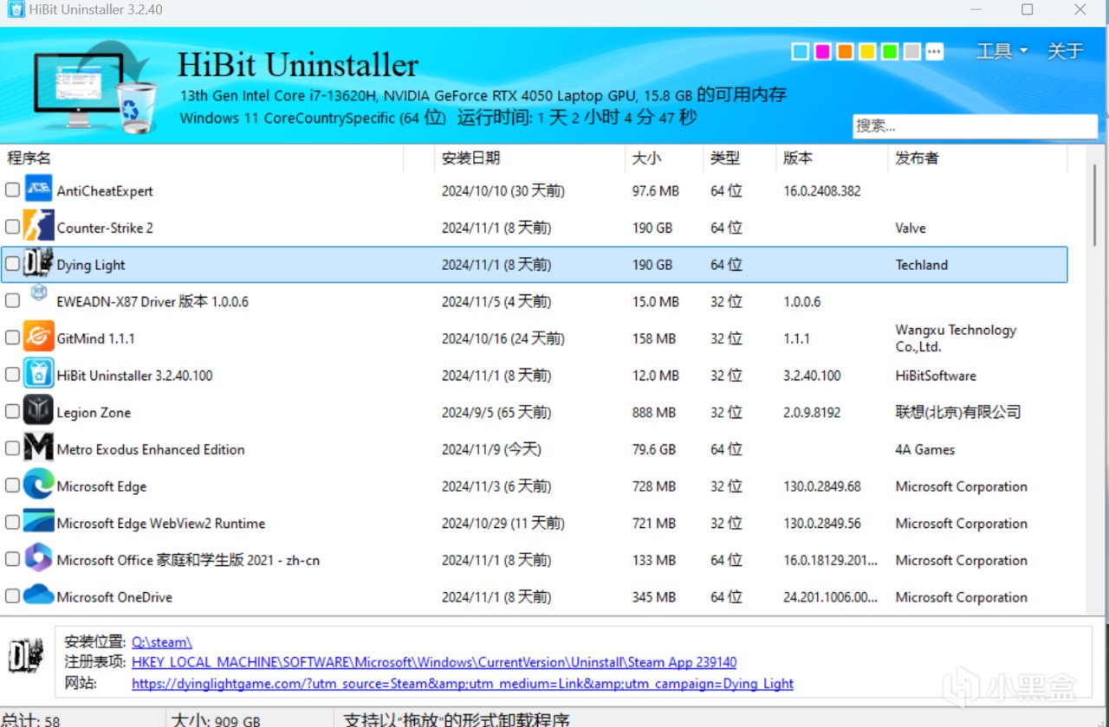Sort by 大小 column header
Screen dimensions: 1109x727
pyautogui.click(x=664, y=158)
